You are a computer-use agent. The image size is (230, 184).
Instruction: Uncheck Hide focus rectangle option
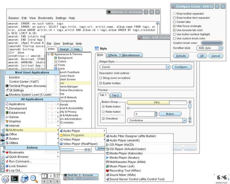(174, 26)
